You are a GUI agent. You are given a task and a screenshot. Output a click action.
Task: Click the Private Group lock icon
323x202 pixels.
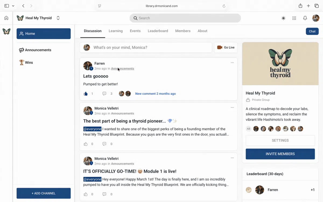tap(248, 100)
